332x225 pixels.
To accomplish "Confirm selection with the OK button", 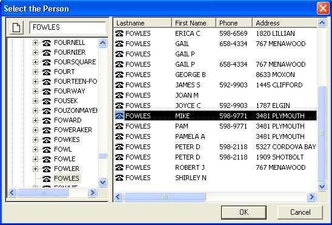I will click(244, 212).
